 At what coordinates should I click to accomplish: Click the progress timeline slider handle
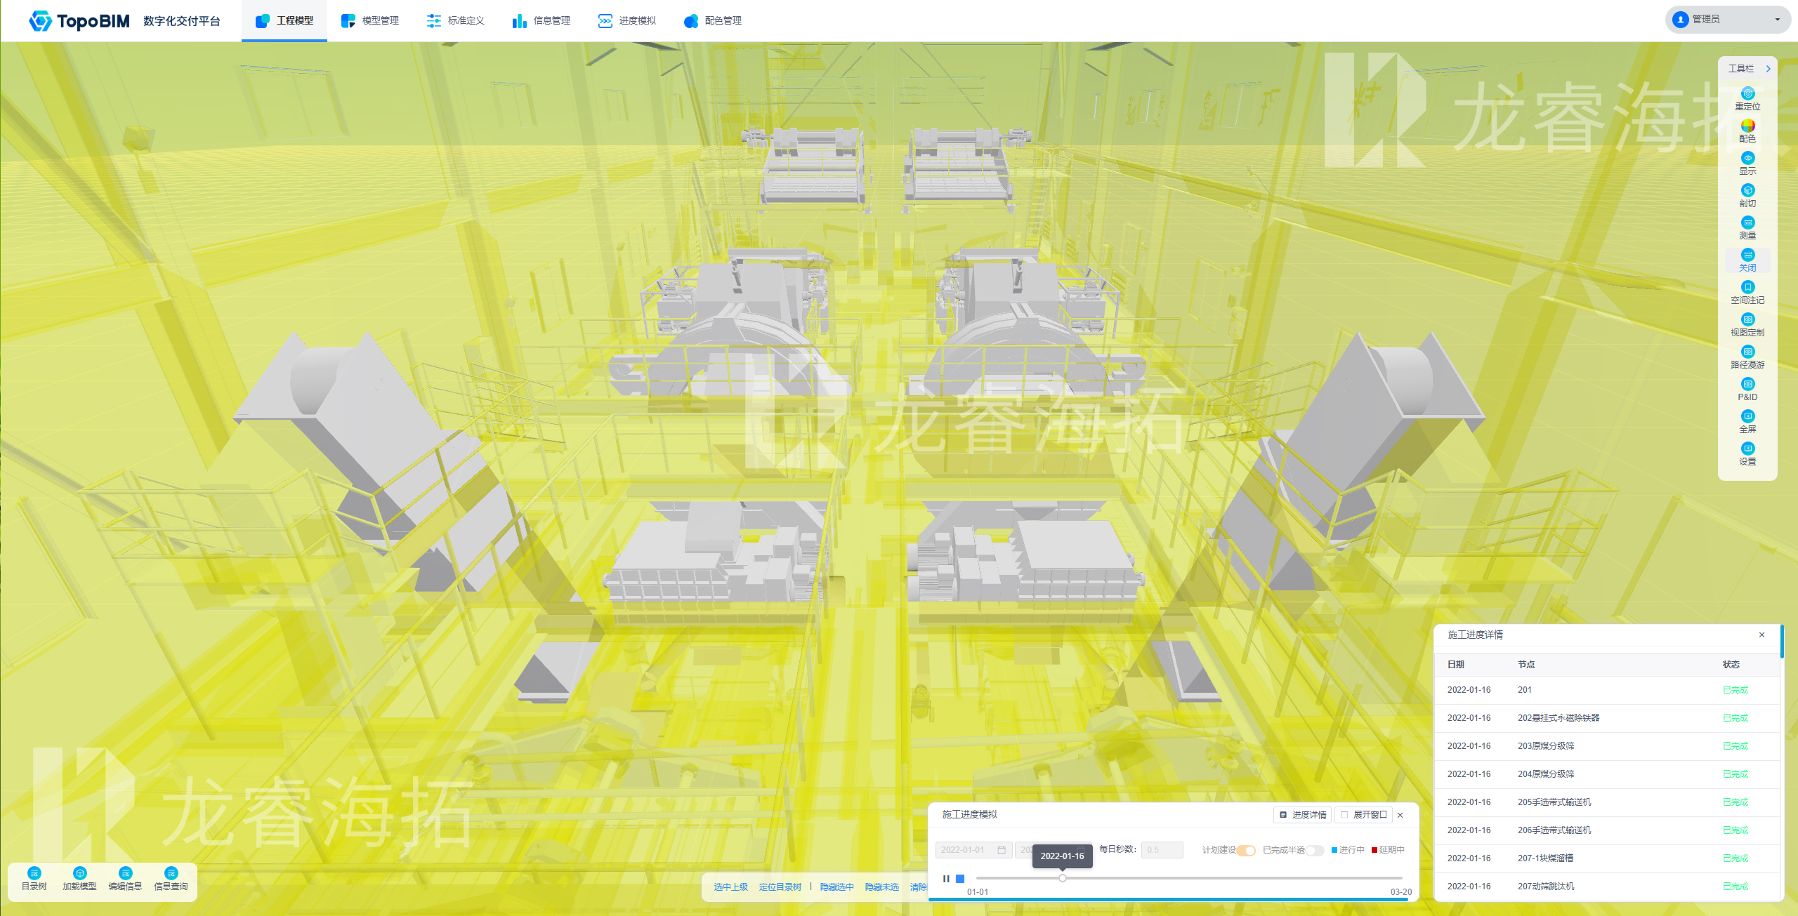click(1063, 878)
